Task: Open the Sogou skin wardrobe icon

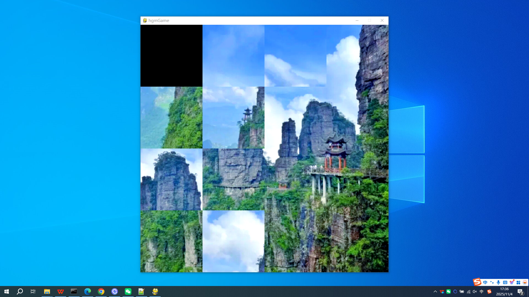Action: point(512,282)
